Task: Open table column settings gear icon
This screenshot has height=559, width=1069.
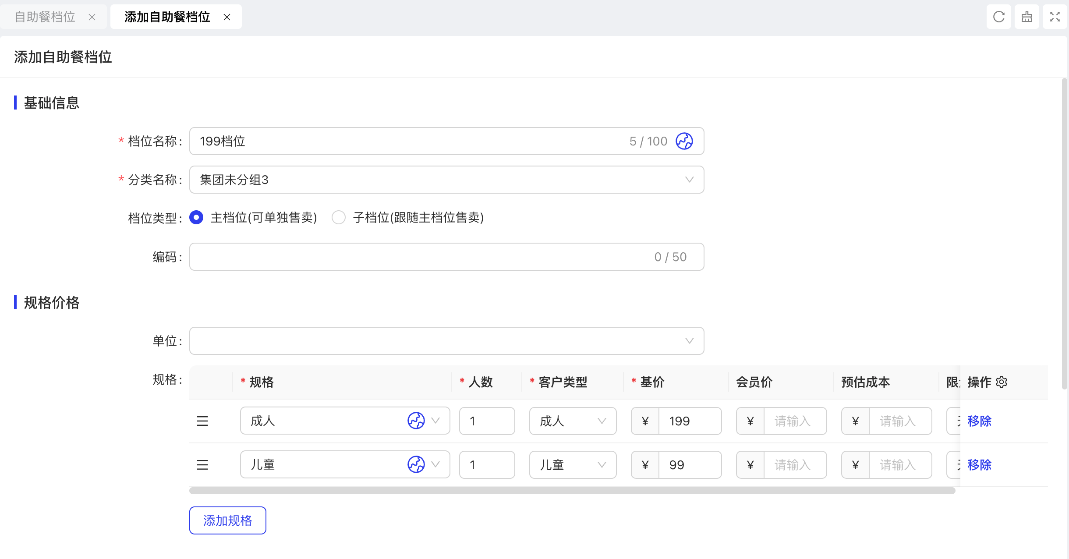Action: tap(1002, 382)
